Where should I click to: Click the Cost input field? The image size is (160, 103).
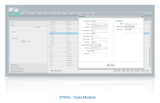tap(96, 51)
